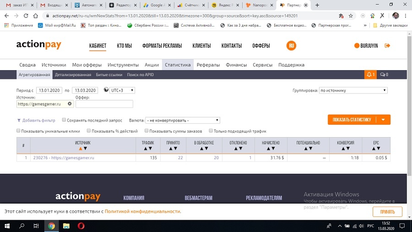412x232 pixels.
Task: Sort descending by Начислено column
Action: click(x=273, y=149)
